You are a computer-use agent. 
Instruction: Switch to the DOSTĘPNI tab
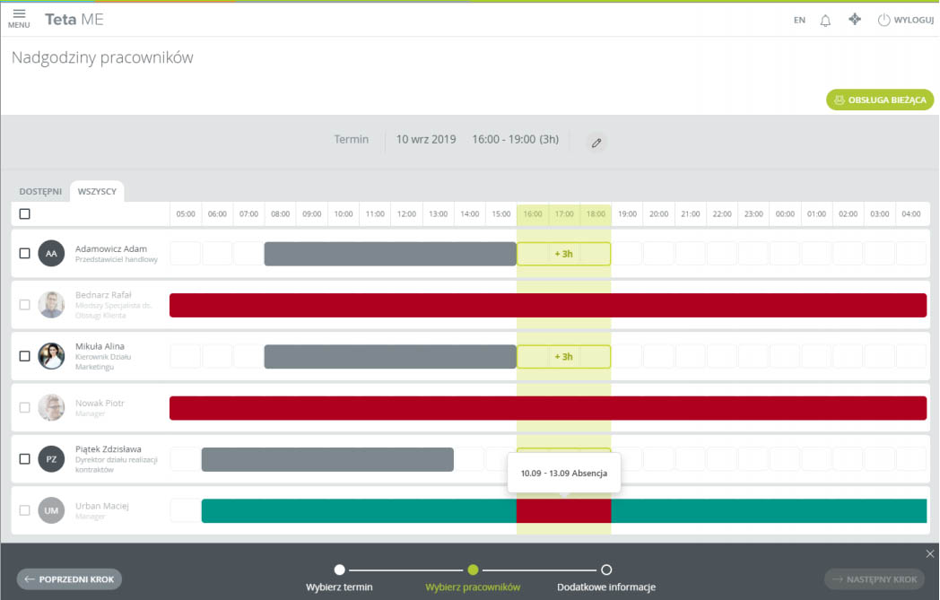pos(40,192)
